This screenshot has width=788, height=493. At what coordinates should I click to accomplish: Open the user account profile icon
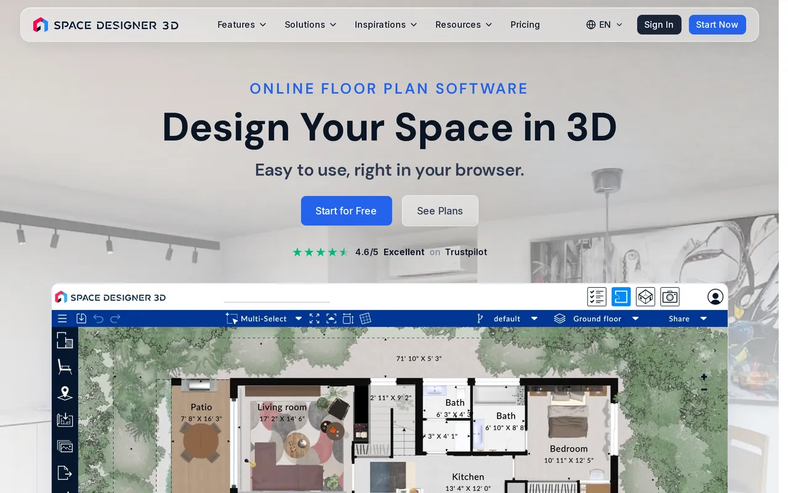click(x=715, y=297)
